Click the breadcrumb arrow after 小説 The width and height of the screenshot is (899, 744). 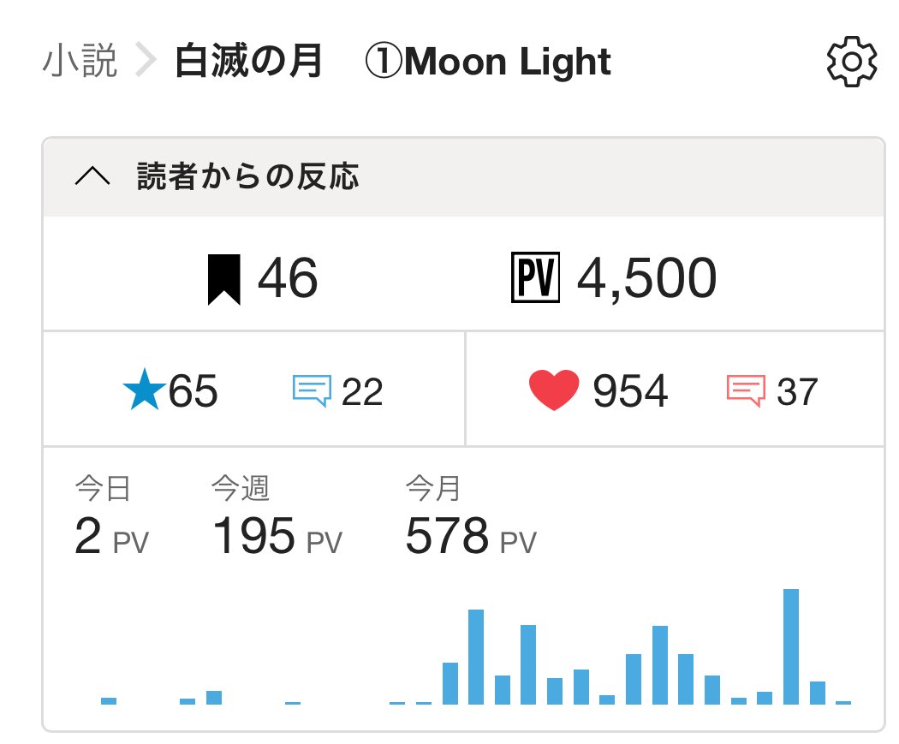click(x=146, y=62)
